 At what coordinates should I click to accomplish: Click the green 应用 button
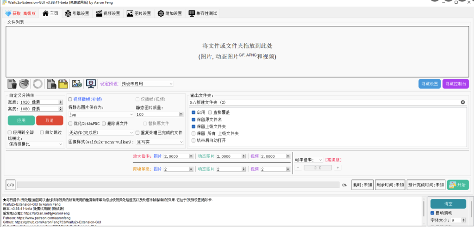(21, 120)
